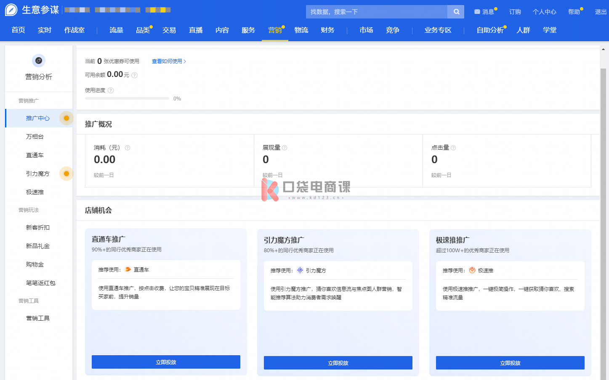Screen dimensions: 609x380
Task: Select 推广中心 in the sidebar
Action: pos(38,118)
